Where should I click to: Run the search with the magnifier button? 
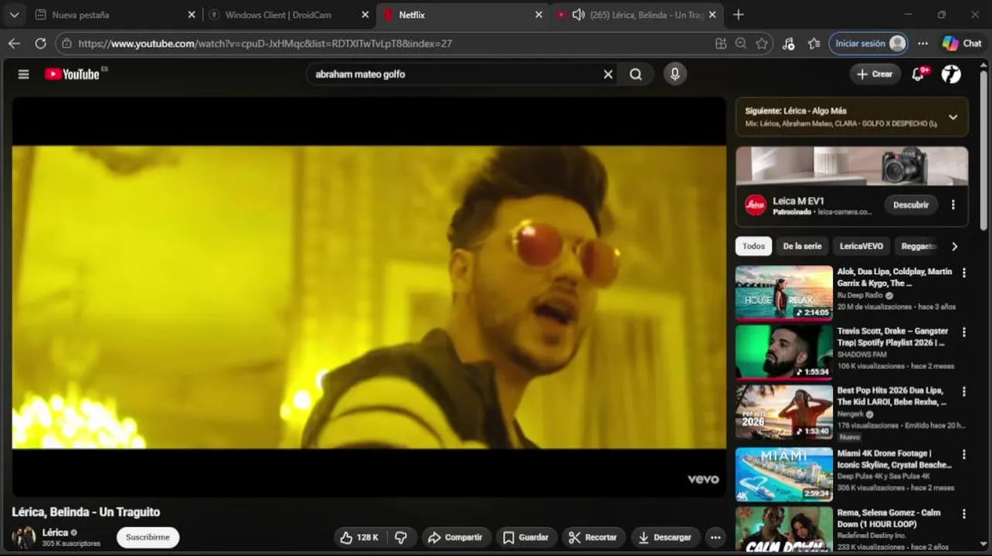tap(636, 74)
